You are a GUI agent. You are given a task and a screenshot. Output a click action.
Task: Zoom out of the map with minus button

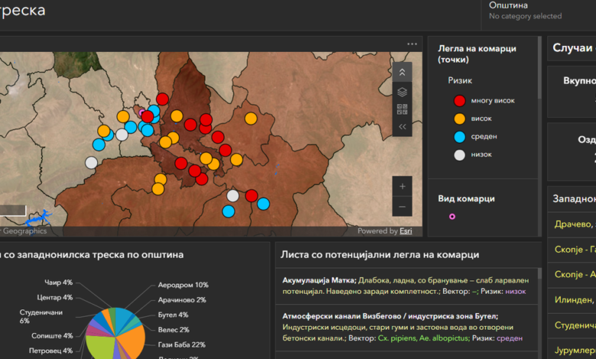point(402,207)
